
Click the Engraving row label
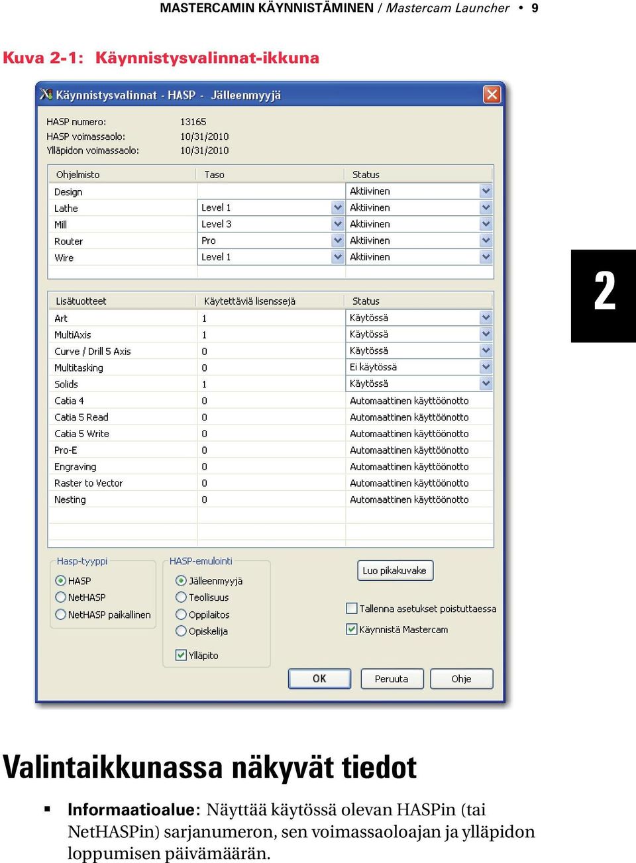pos(75,467)
